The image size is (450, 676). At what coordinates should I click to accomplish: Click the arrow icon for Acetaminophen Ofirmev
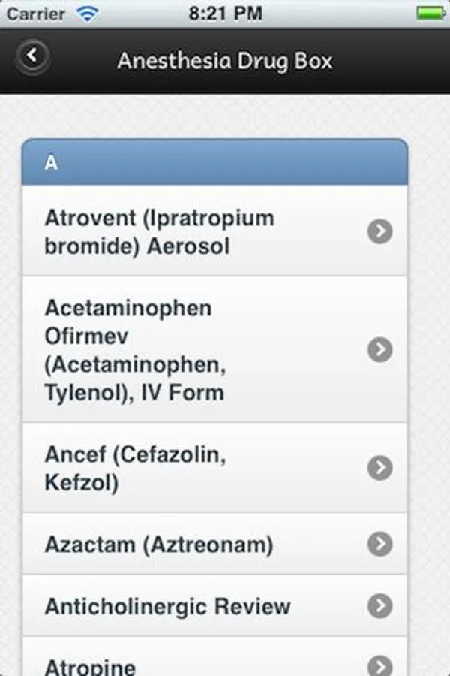point(380,349)
